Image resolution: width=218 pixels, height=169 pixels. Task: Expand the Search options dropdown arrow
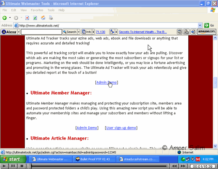coord(79,32)
